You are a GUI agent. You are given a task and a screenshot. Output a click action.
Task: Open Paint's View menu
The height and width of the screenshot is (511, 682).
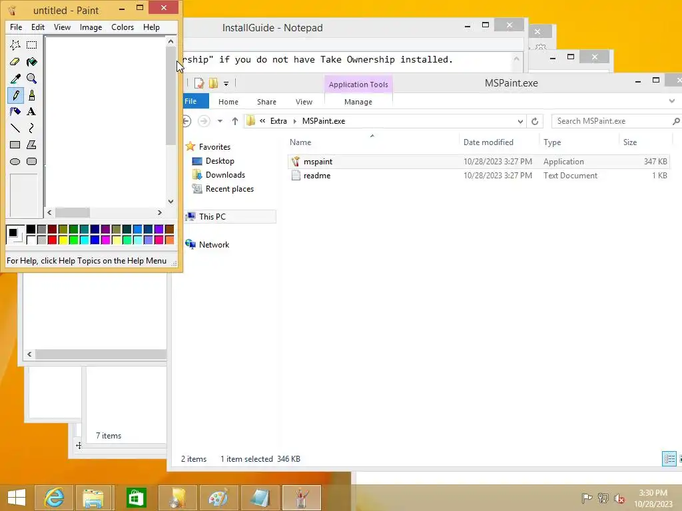[62, 27]
